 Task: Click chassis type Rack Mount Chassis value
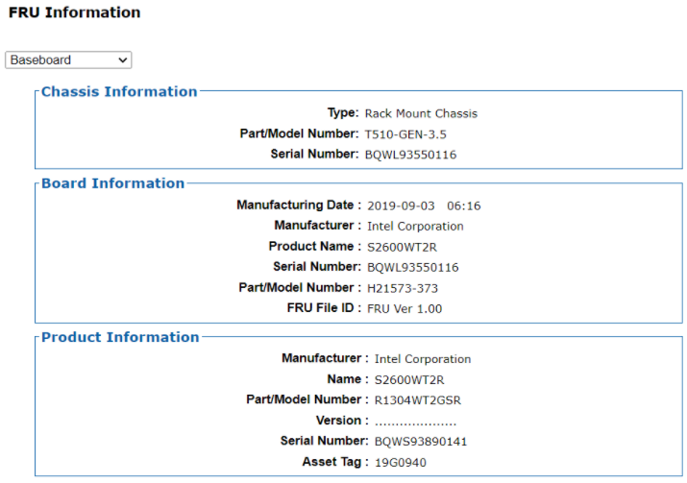point(421,113)
